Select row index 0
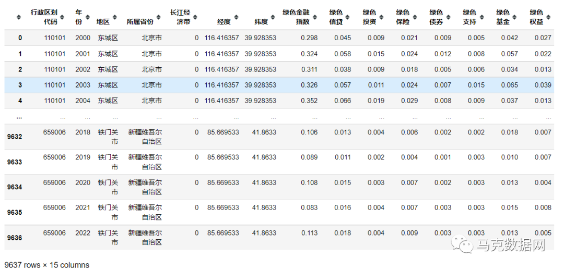This screenshot has width=564, height=270. [x=20, y=38]
